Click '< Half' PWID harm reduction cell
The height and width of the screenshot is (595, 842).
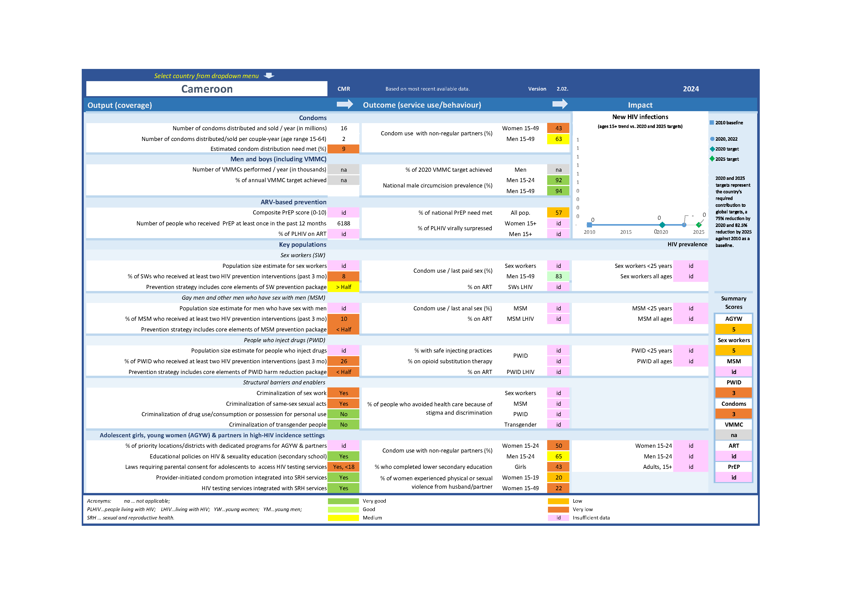(343, 372)
